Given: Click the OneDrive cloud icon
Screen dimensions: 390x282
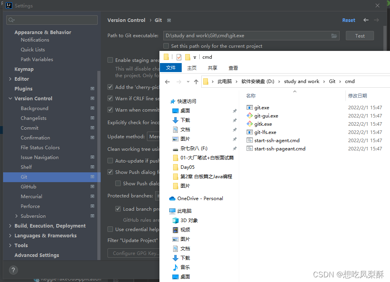Looking at the screenshot, I should point(172,199).
